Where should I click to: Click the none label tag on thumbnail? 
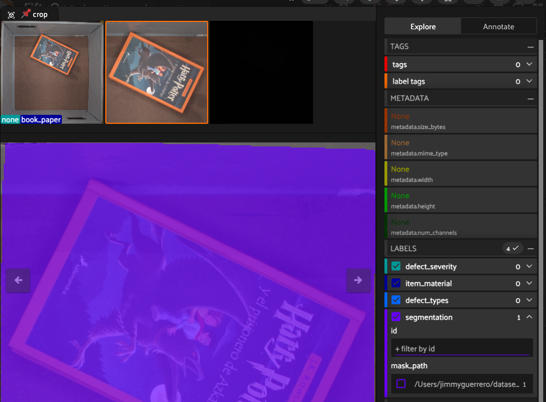(x=10, y=120)
